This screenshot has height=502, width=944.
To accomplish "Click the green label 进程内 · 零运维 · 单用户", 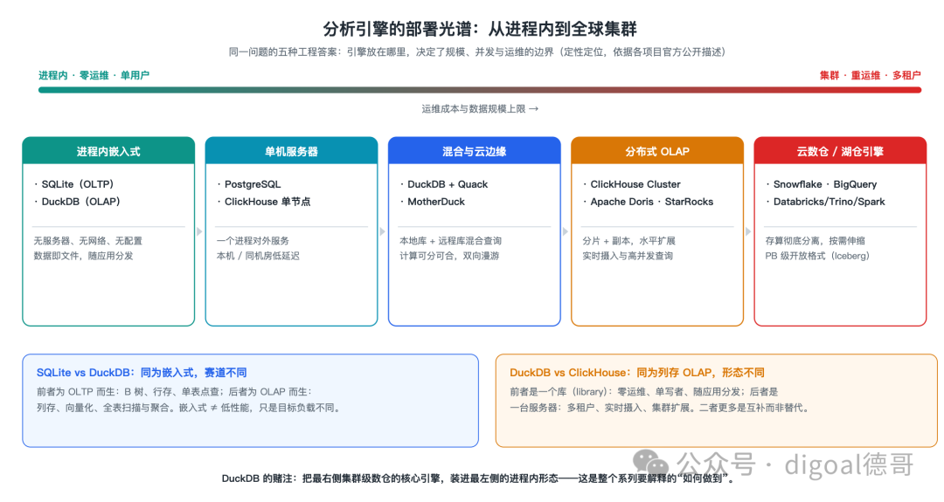I will (x=94, y=75).
